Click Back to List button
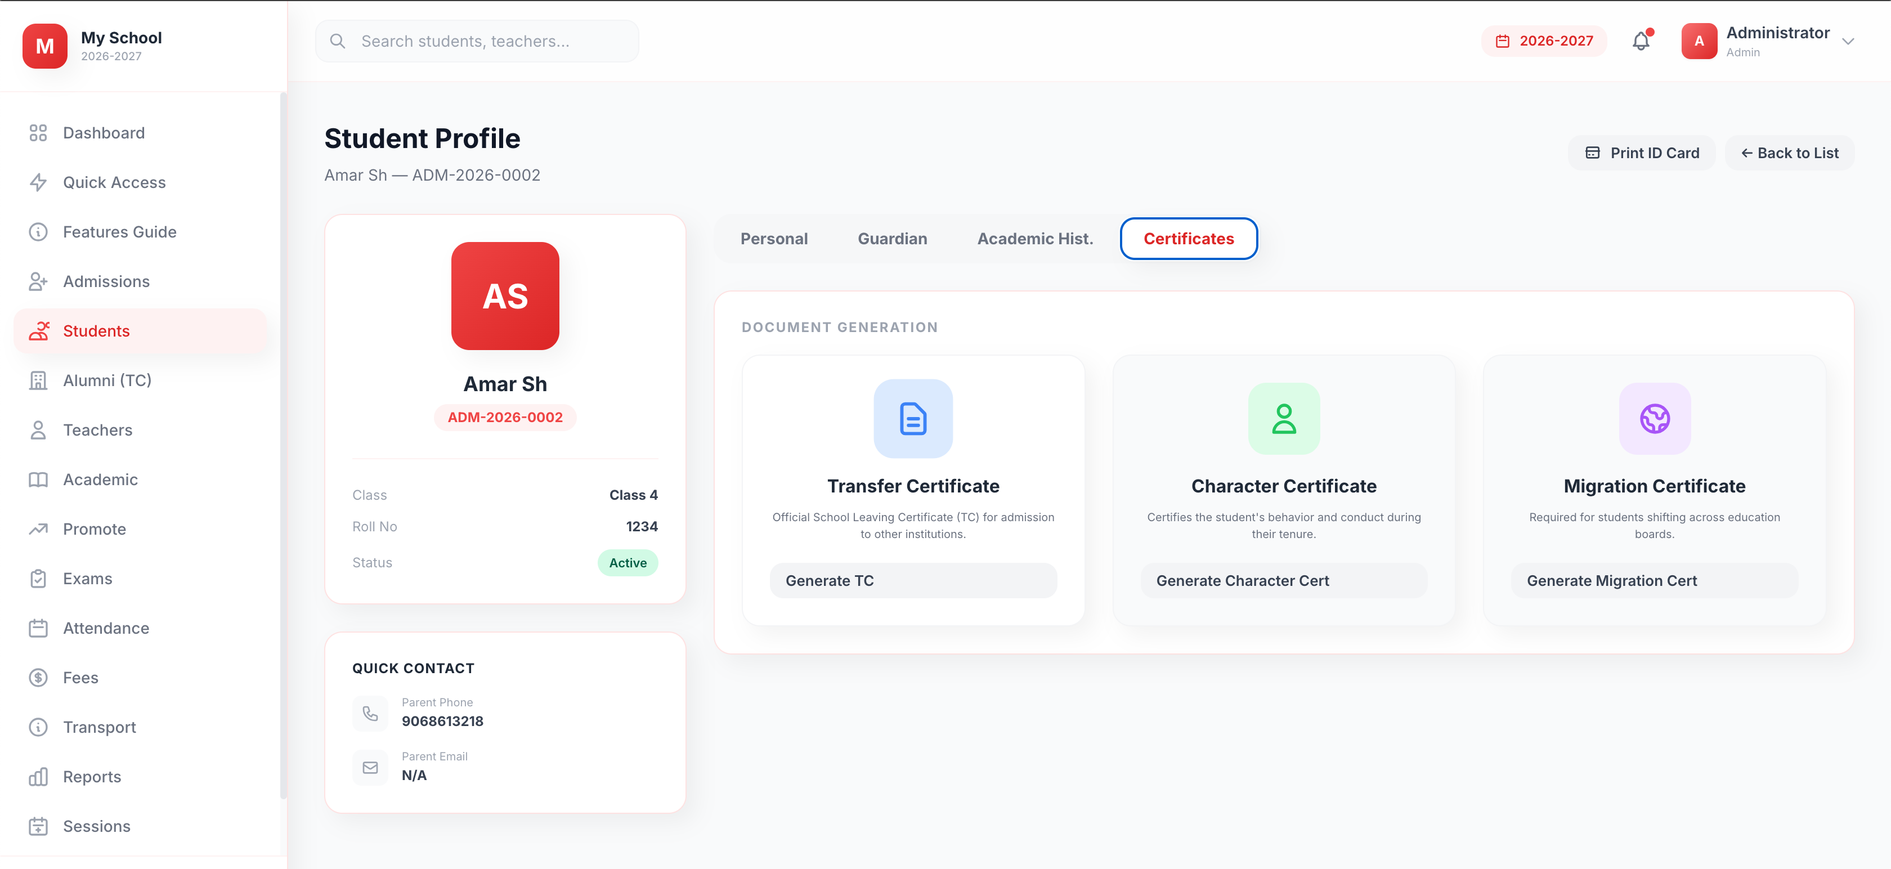 coord(1789,153)
